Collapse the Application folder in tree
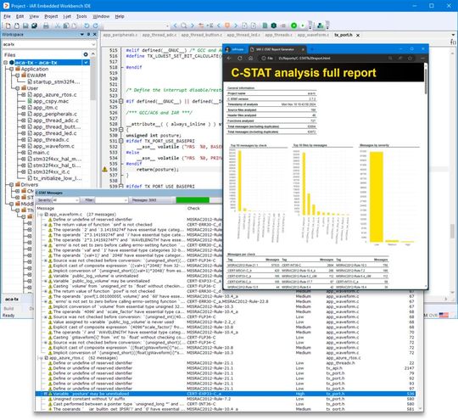This screenshot has height=420, width=458. pos(11,69)
